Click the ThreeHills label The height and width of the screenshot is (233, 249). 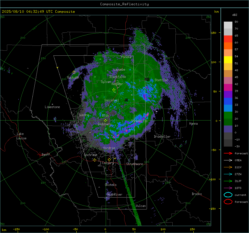(x=139, y=121)
